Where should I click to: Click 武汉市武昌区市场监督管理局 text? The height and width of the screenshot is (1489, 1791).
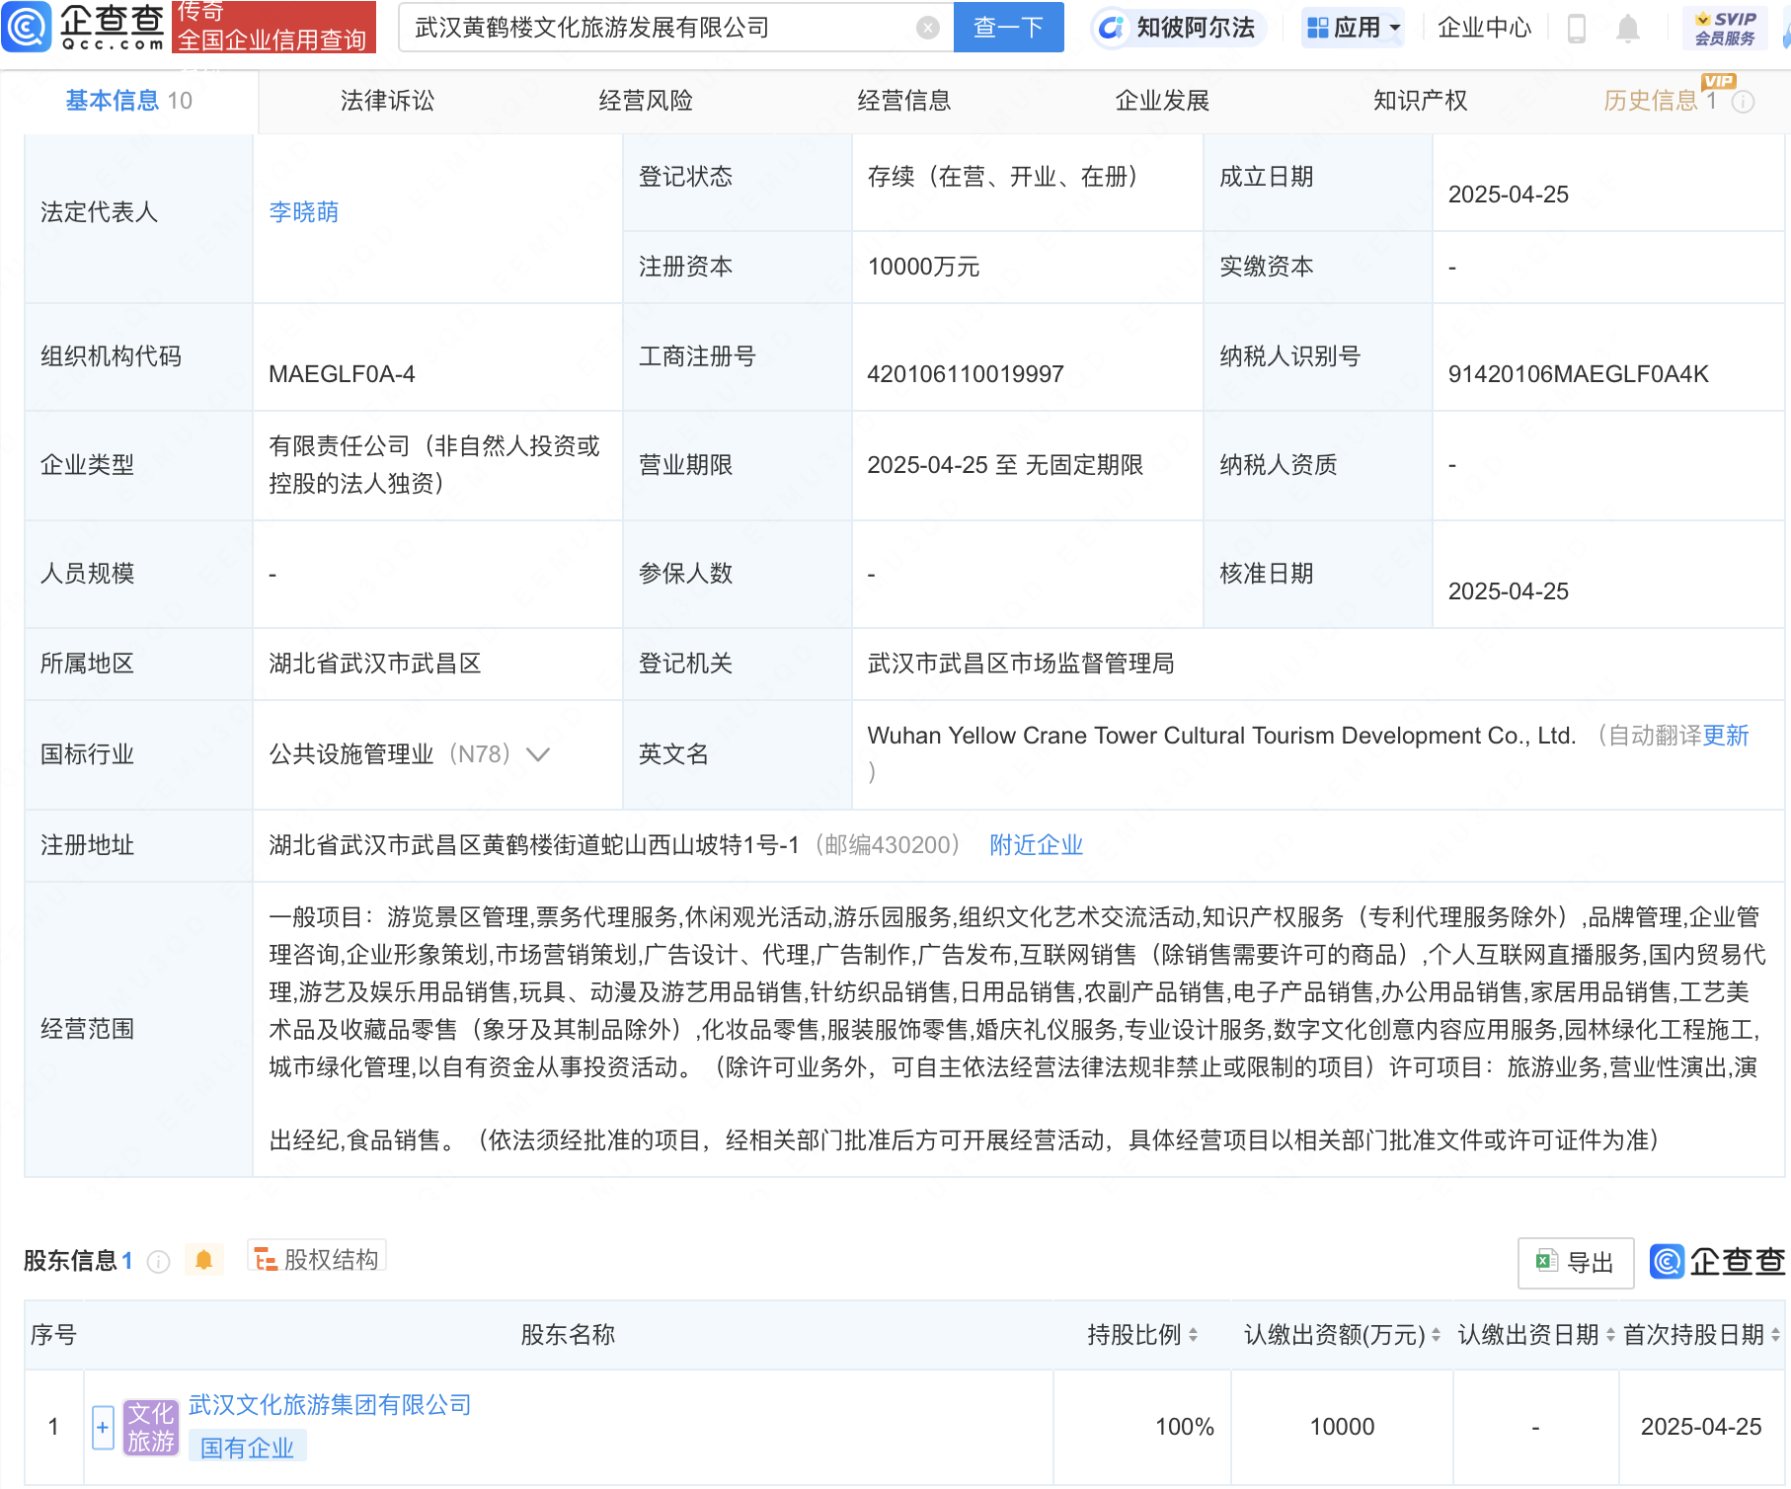click(x=1021, y=664)
